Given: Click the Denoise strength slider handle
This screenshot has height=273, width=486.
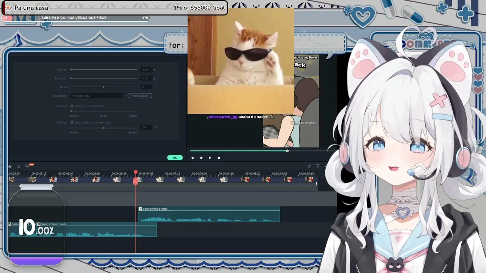Looking at the screenshot, I should click(x=71, y=111).
